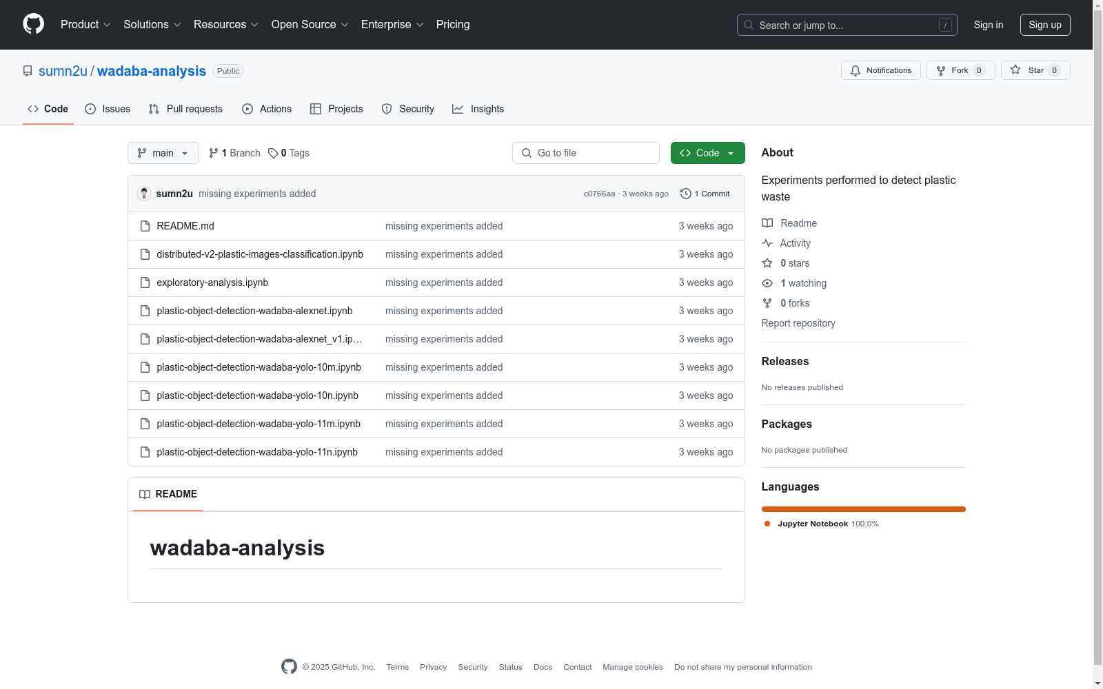
Task: Click the Go to file input
Action: click(586, 153)
